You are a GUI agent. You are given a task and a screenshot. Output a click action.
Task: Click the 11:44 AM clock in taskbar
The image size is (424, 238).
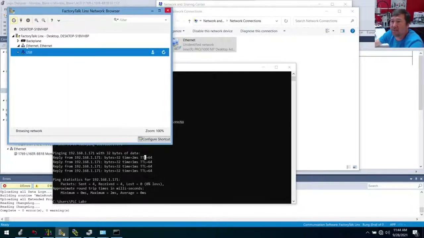[x=400, y=230]
